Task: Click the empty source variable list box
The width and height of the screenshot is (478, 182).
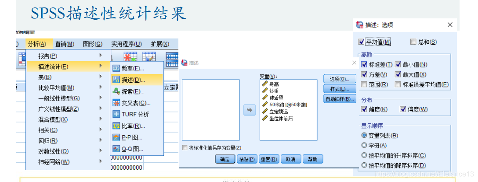Action: point(210,110)
